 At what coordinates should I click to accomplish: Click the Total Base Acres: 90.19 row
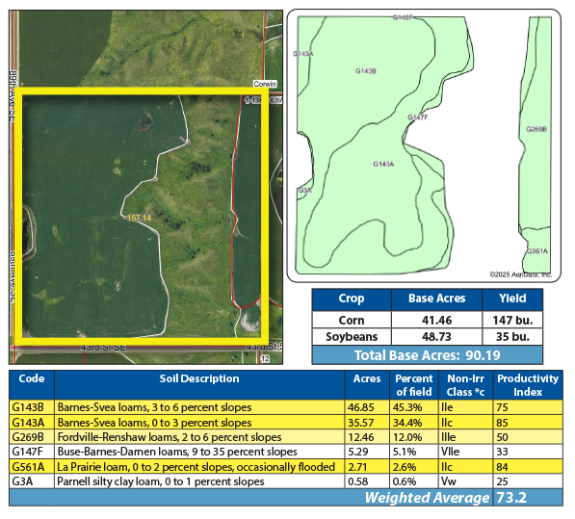tap(428, 355)
